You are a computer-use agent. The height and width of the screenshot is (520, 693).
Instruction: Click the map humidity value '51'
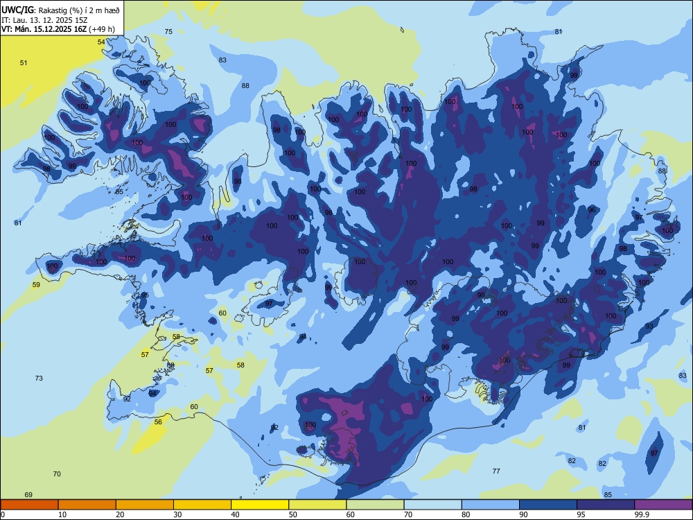[24, 63]
